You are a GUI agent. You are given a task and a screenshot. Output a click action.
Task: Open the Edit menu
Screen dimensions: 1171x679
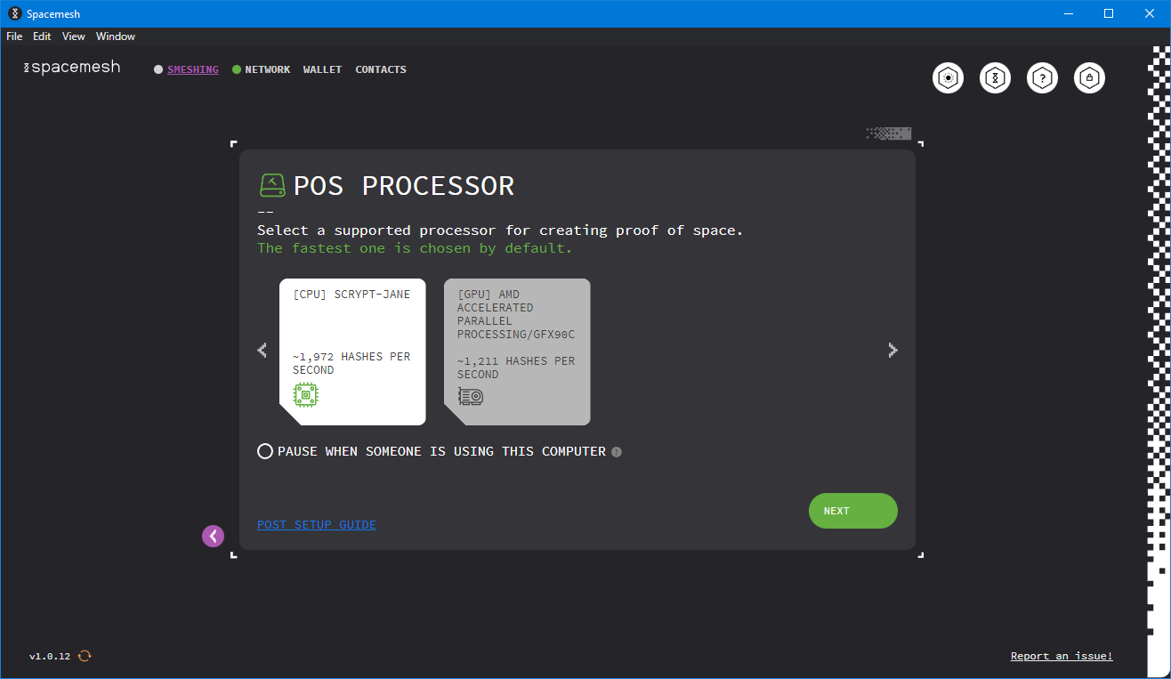pos(42,36)
